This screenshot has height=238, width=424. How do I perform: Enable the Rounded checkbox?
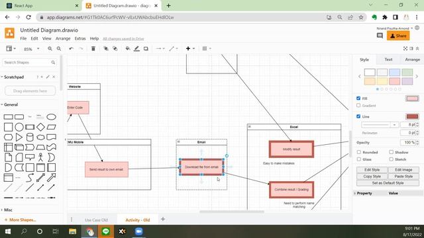(359, 152)
